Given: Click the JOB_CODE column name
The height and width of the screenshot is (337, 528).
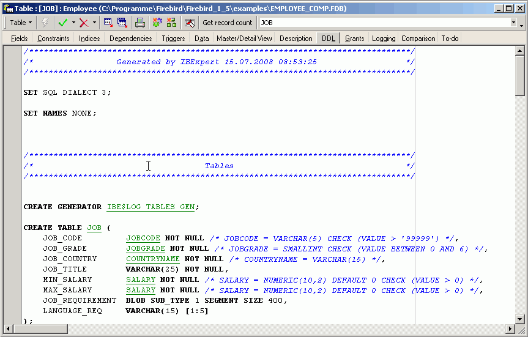Looking at the screenshot, I should click(x=62, y=238).
